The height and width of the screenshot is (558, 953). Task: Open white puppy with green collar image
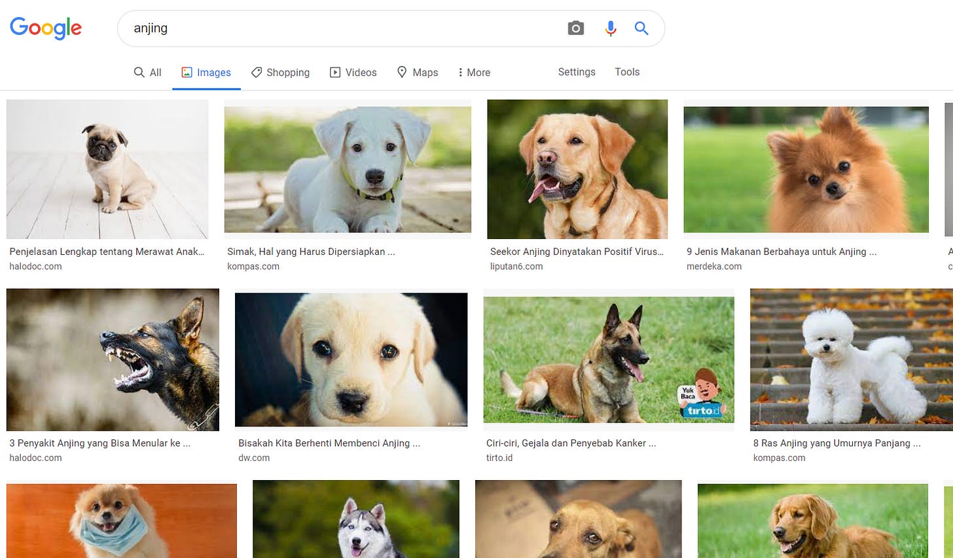coord(348,170)
